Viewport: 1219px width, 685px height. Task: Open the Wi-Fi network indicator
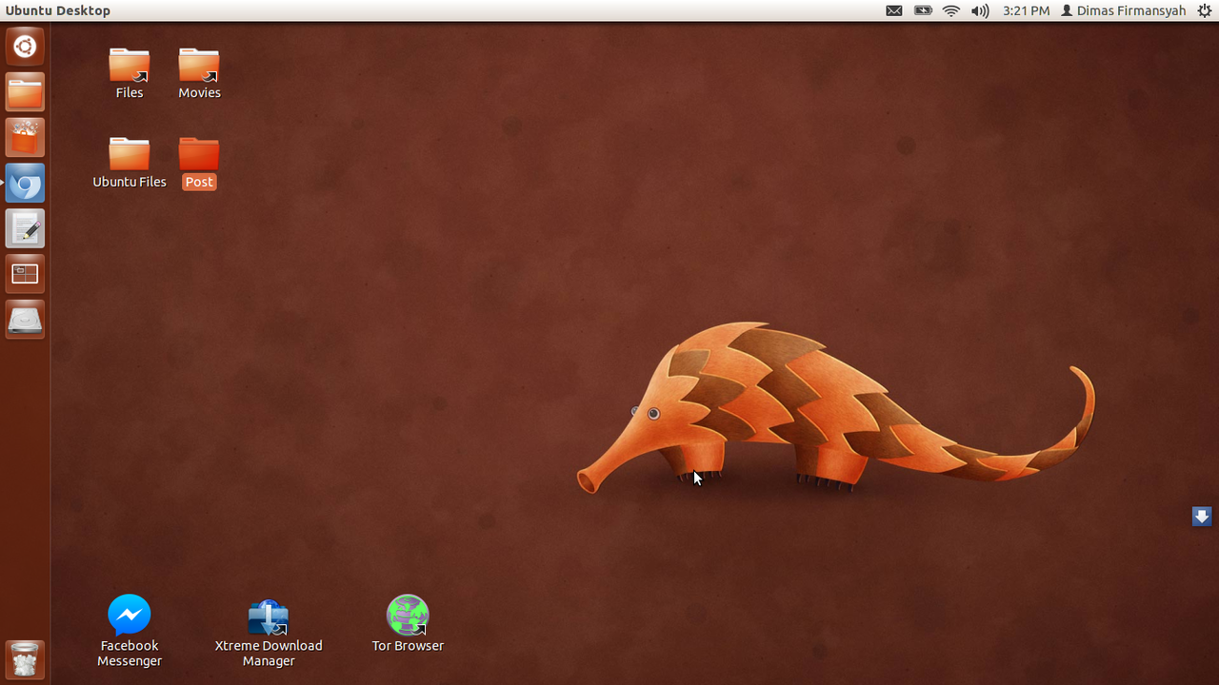951,10
